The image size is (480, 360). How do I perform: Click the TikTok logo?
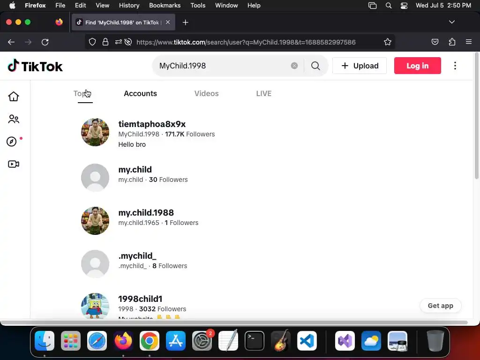[35, 66]
